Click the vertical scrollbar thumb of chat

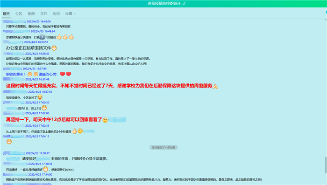click(326, 165)
